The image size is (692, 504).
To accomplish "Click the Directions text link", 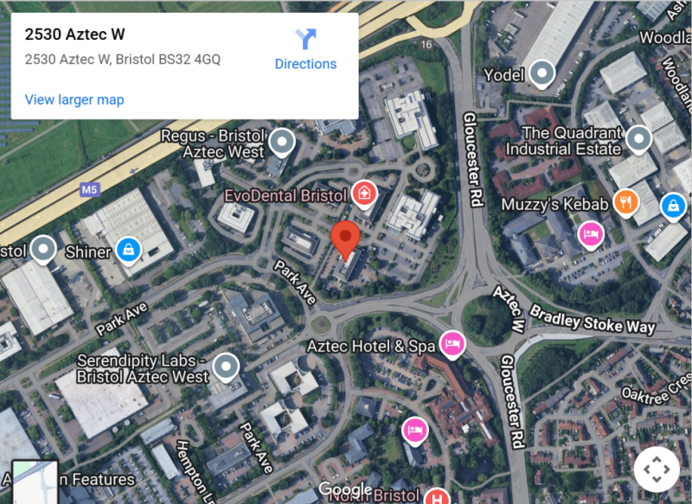I will click(305, 64).
